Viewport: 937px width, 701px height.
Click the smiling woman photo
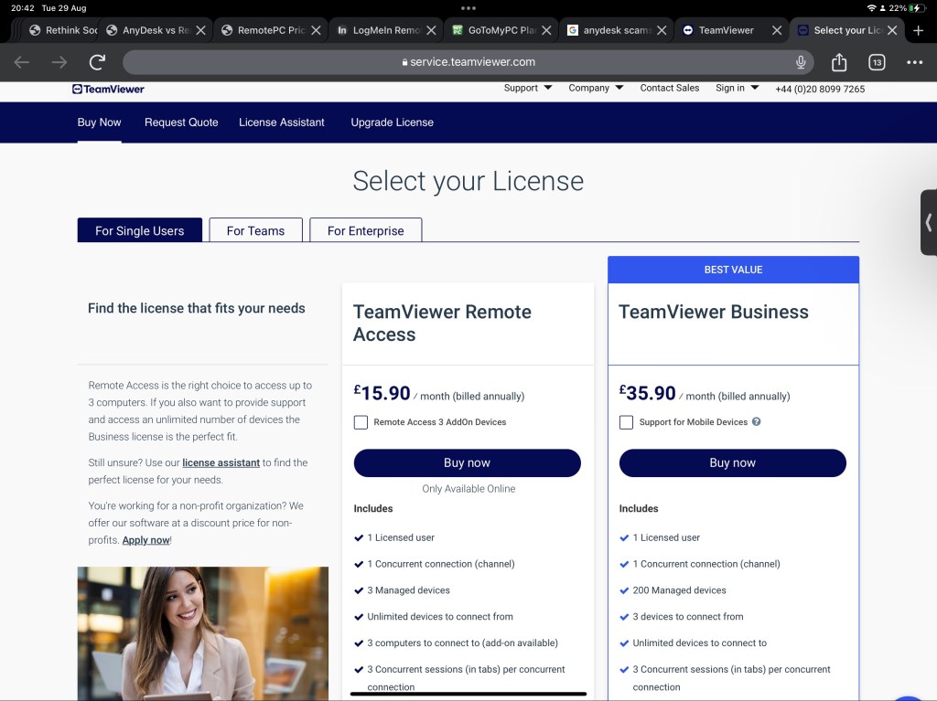pos(202,633)
